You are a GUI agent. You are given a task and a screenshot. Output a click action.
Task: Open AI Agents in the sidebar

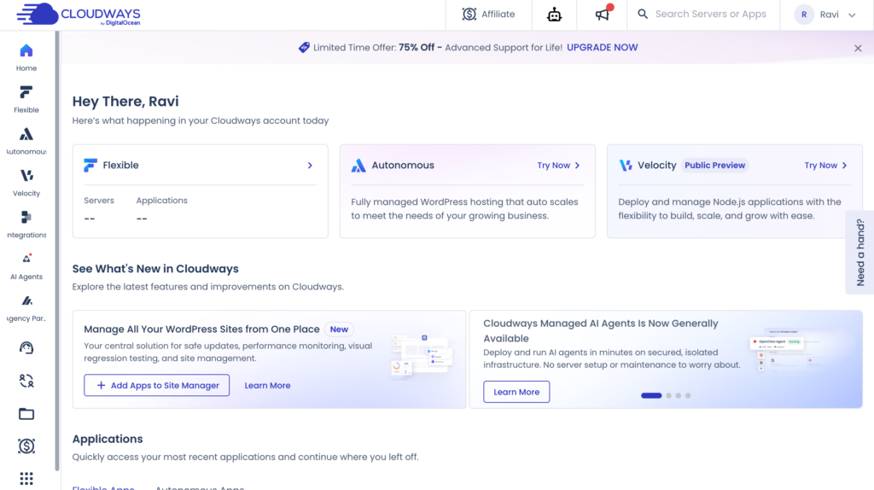click(26, 266)
